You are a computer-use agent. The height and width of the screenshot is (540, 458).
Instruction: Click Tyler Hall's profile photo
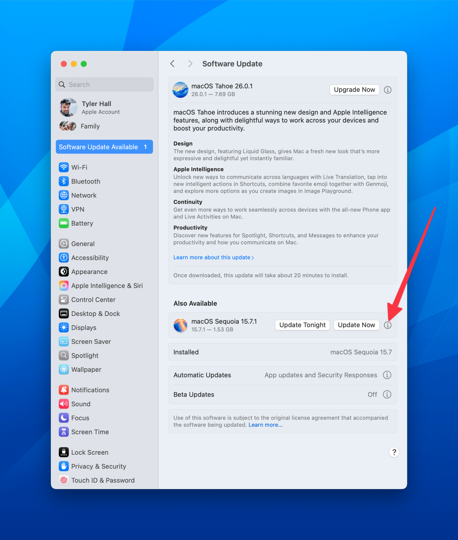click(x=68, y=107)
